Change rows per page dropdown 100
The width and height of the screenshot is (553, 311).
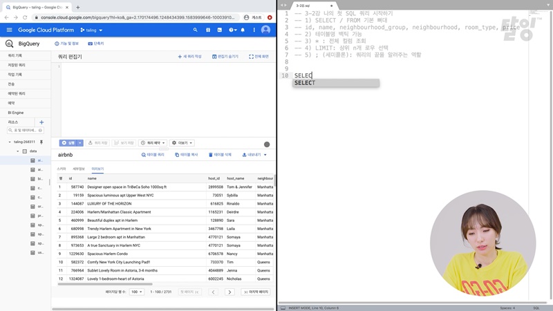(x=136, y=292)
